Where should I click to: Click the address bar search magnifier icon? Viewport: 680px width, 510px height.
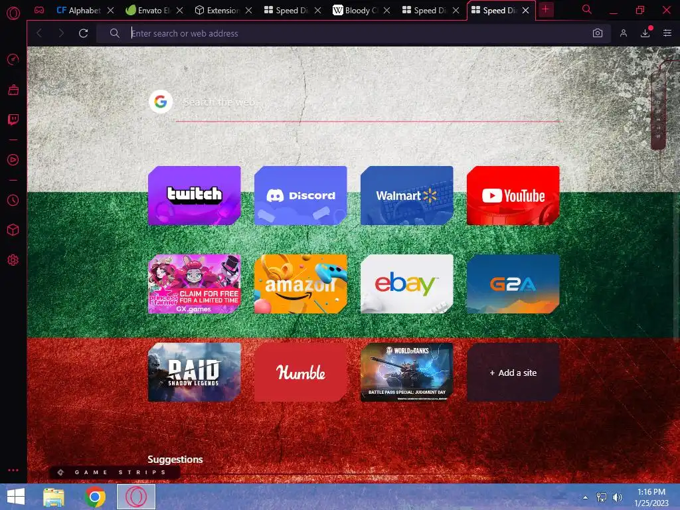coord(114,33)
